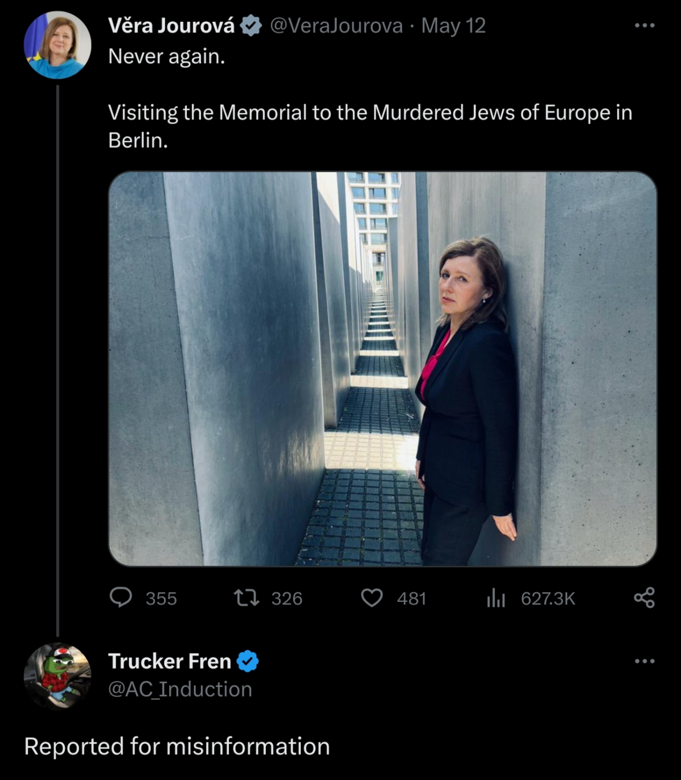This screenshot has height=780, width=681.
Task: Open Věra Jourová's profile avatar
Action: (57, 44)
